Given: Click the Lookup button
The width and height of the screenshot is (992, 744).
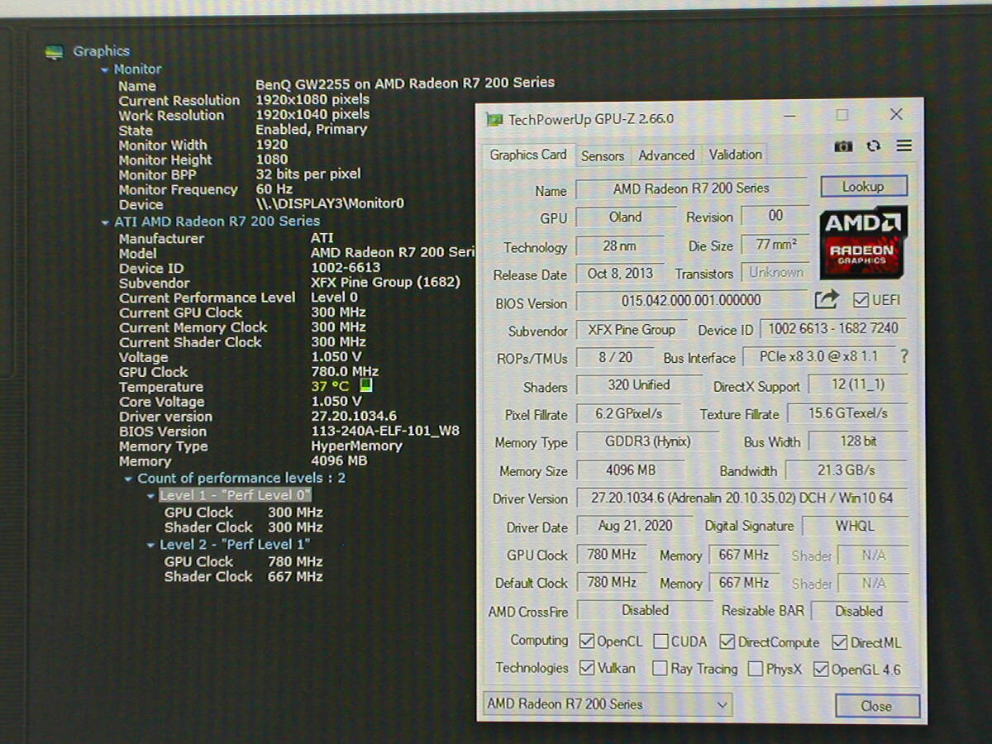Looking at the screenshot, I should click(x=863, y=186).
